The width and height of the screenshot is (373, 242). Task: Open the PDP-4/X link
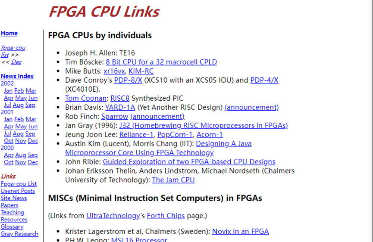click(264, 80)
